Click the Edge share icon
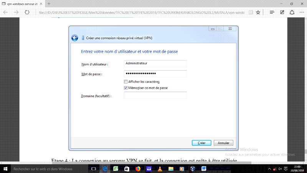This screenshot has width=307, height=173. click(292, 12)
